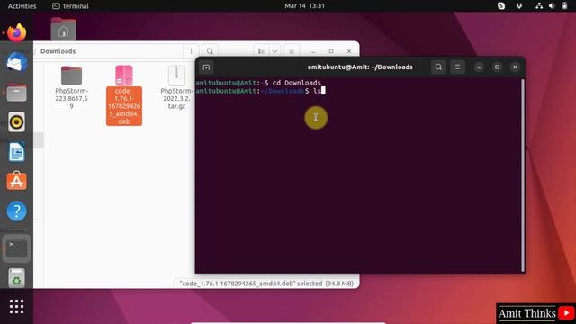Close the Files window
This screenshot has height=324, width=576.
349,51
